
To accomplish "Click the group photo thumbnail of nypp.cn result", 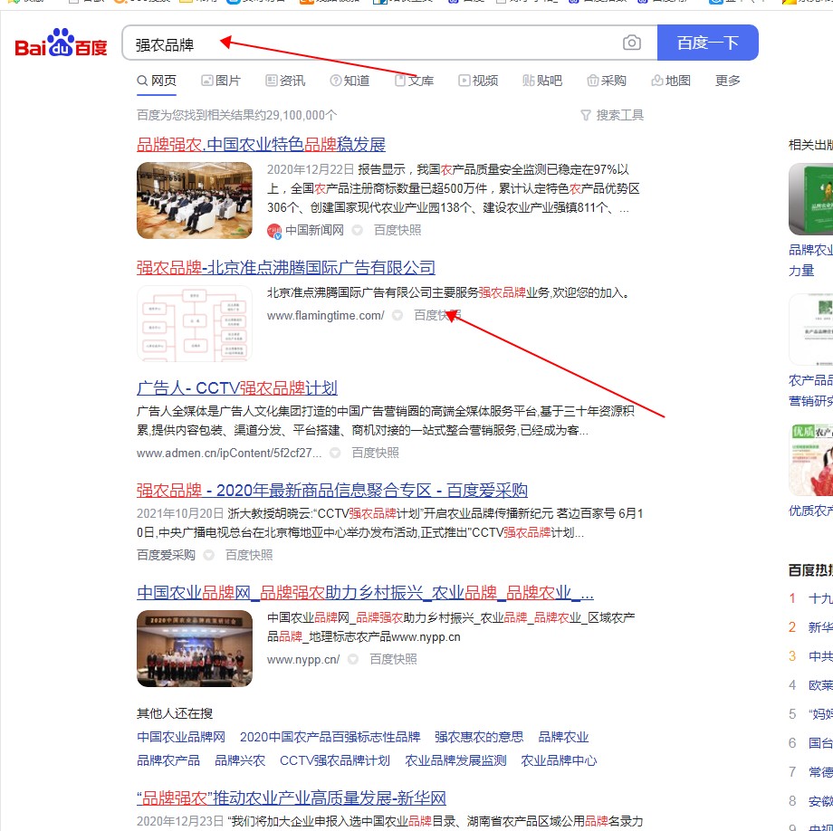I will pyautogui.click(x=195, y=648).
